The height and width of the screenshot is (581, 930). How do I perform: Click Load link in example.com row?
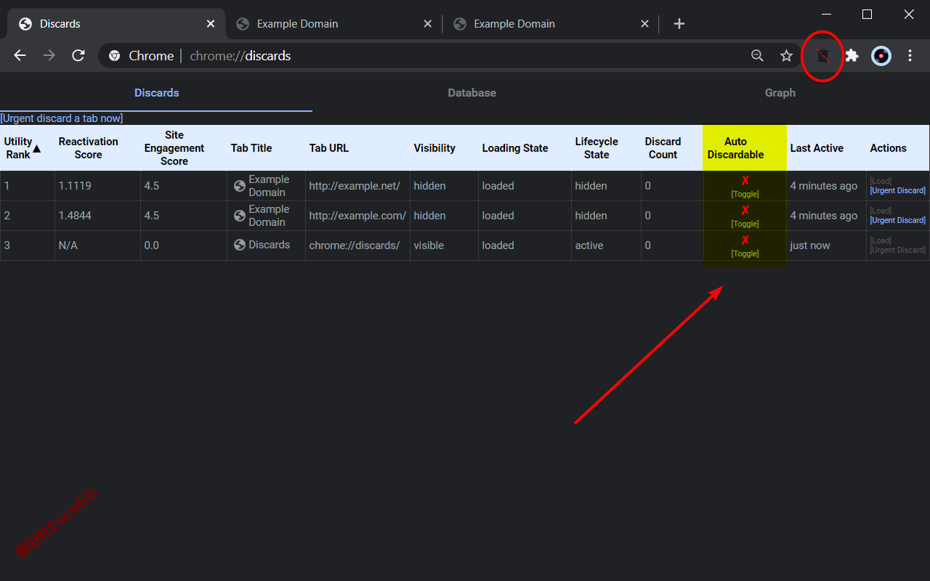(881, 211)
